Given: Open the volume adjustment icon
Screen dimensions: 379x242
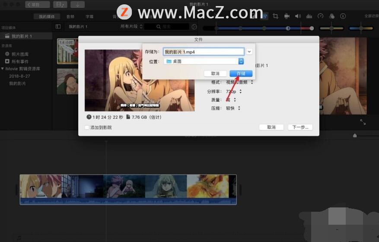Looking at the screenshot, I should pyautogui.click(x=298, y=16).
